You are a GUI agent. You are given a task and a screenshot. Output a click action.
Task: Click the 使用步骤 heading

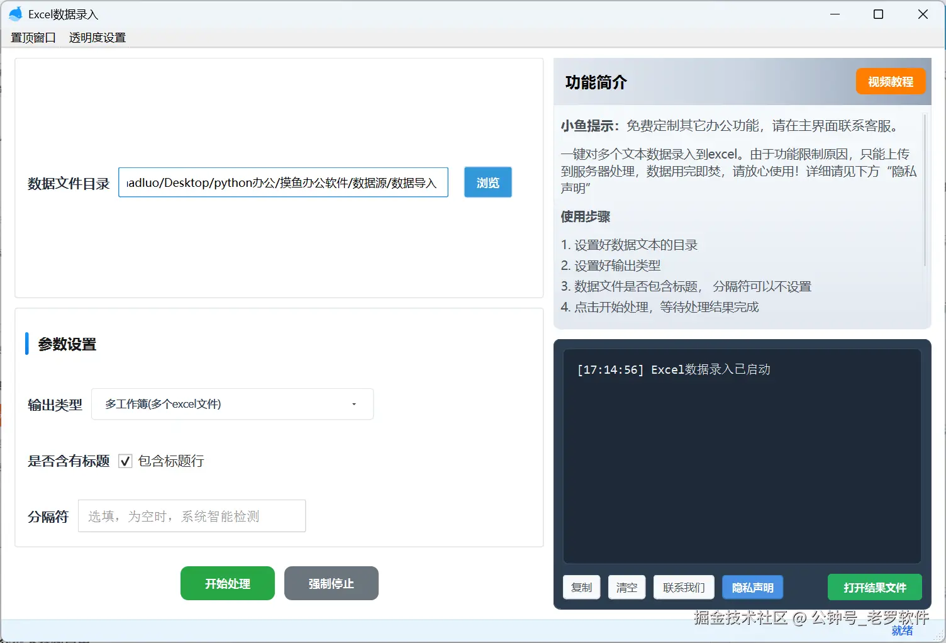click(x=586, y=216)
